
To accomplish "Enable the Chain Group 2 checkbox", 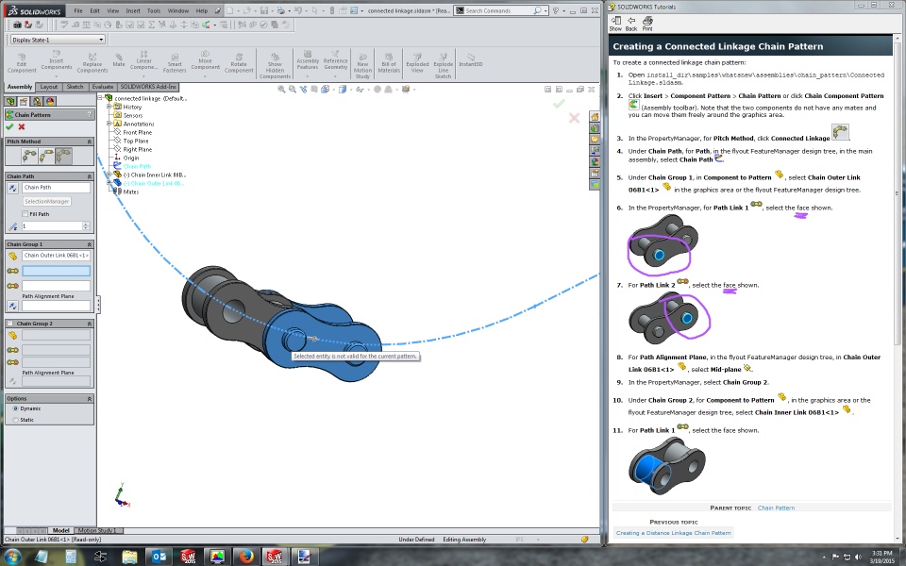I will click(9, 324).
